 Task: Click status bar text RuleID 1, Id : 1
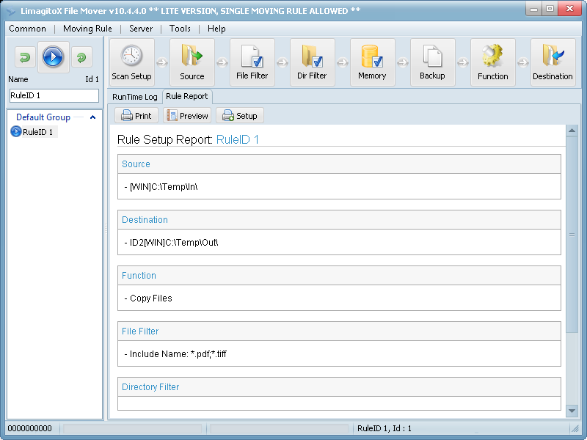384,428
